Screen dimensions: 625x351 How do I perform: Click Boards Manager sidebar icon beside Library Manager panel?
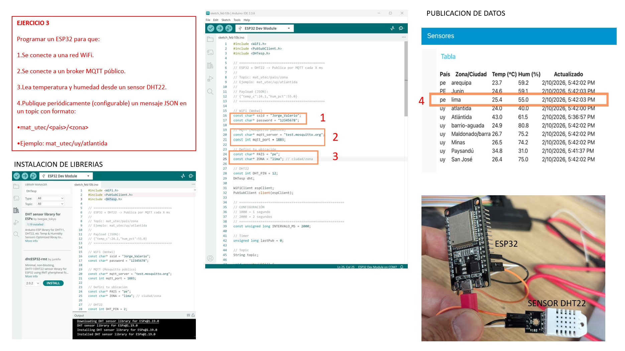[16, 198]
